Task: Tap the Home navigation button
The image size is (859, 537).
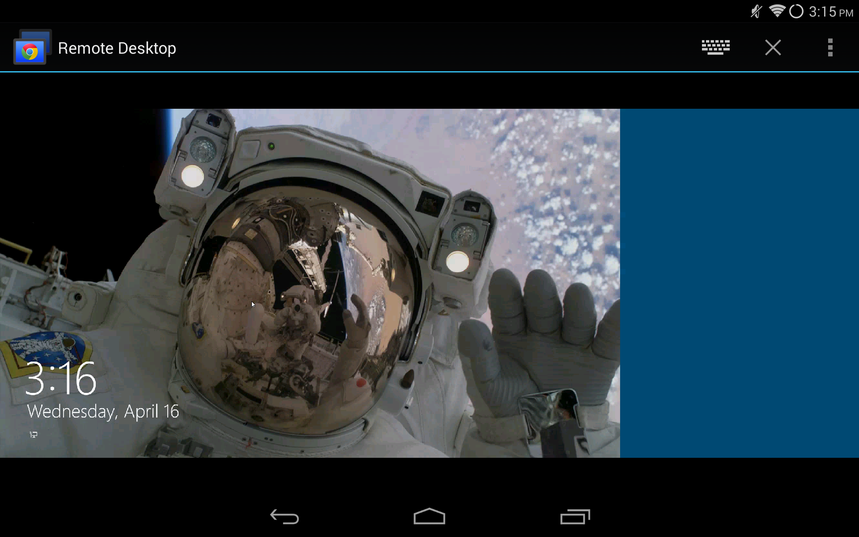Action: 429,517
